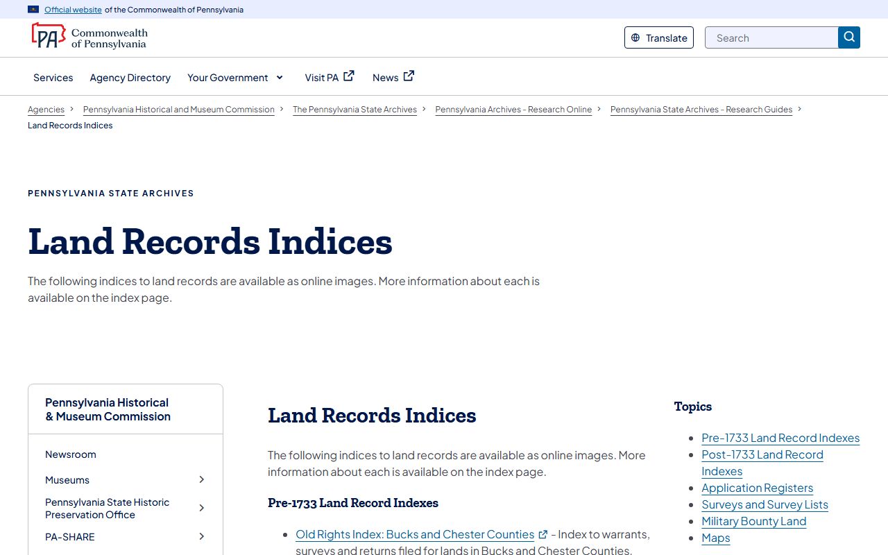This screenshot has width=888, height=555.
Task: Go to Agencies breadcrumb
Action: tap(46, 110)
